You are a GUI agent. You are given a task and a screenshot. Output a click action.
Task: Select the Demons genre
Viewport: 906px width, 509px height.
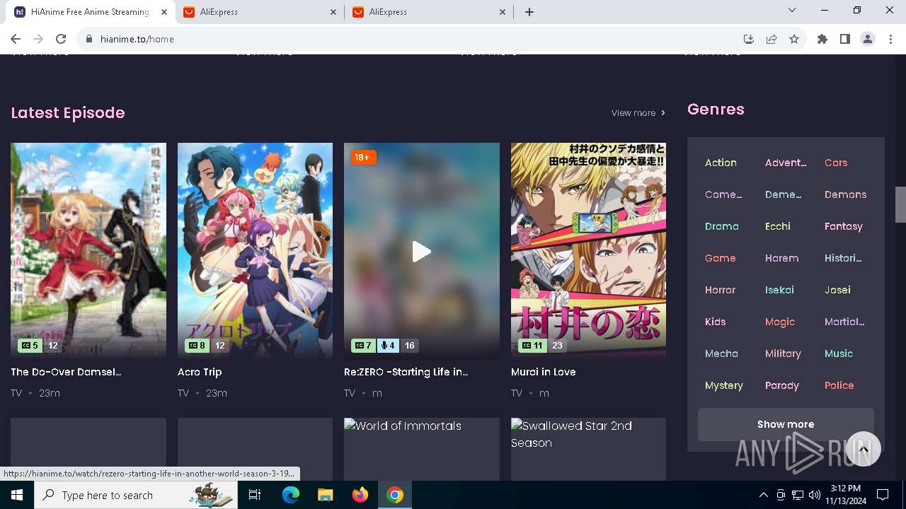pyautogui.click(x=845, y=194)
